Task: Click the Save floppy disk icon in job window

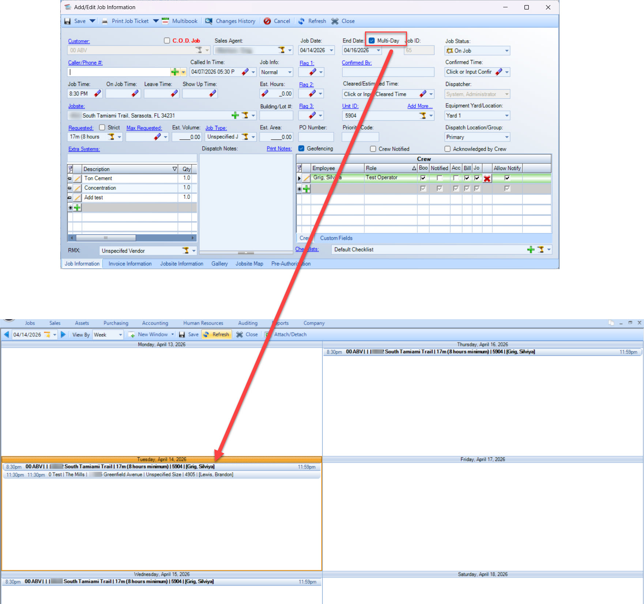Action: tap(67, 21)
